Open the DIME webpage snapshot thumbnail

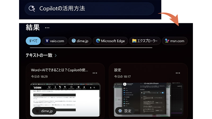pyautogui.click(x=65, y=100)
